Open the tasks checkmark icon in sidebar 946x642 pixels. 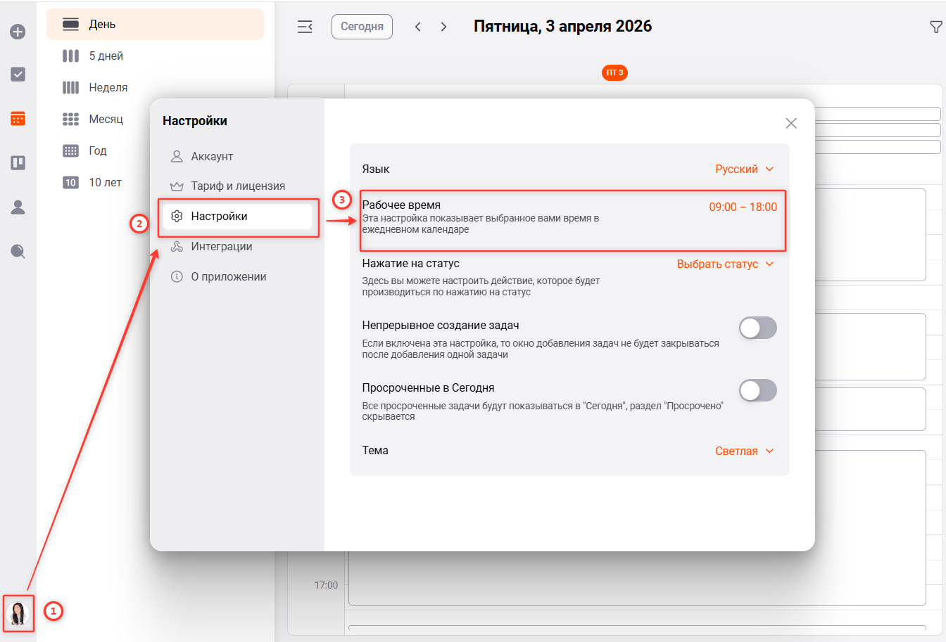click(18, 74)
